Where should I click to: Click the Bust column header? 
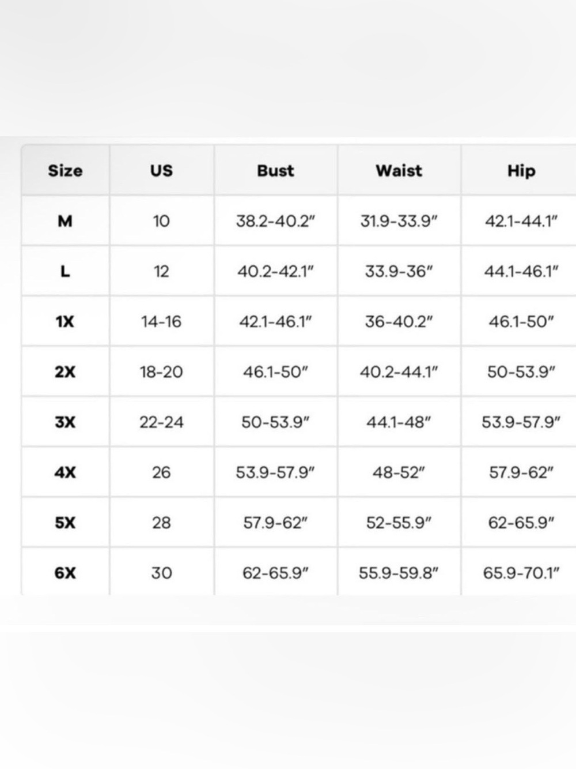(275, 171)
